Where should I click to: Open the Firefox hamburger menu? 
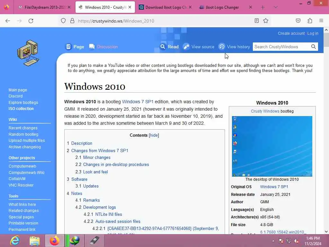[x=321, y=21]
